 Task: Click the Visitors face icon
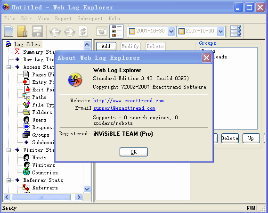tap(26, 165)
